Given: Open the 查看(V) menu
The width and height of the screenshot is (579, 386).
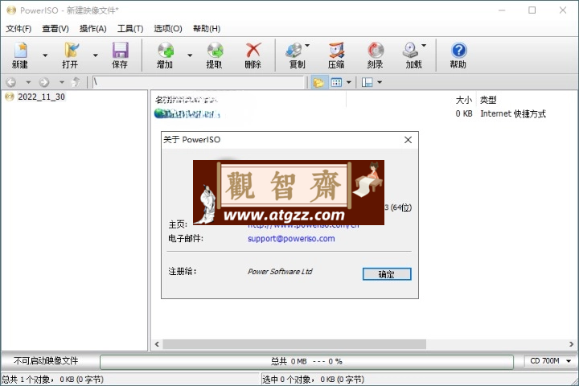Looking at the screenshot, I should [55, 28].
